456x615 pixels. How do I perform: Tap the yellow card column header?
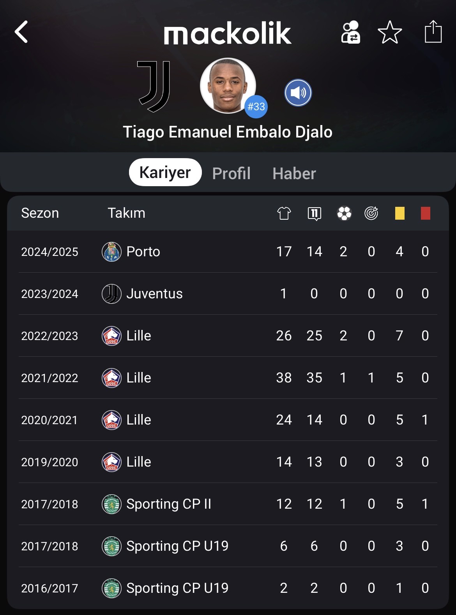point(400,213)
